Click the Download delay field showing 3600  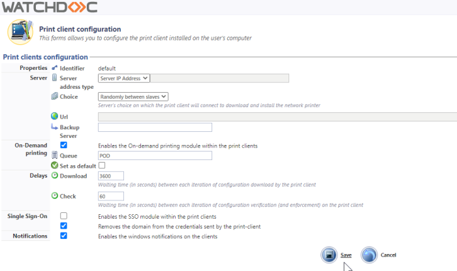click(x=110, y=176)
